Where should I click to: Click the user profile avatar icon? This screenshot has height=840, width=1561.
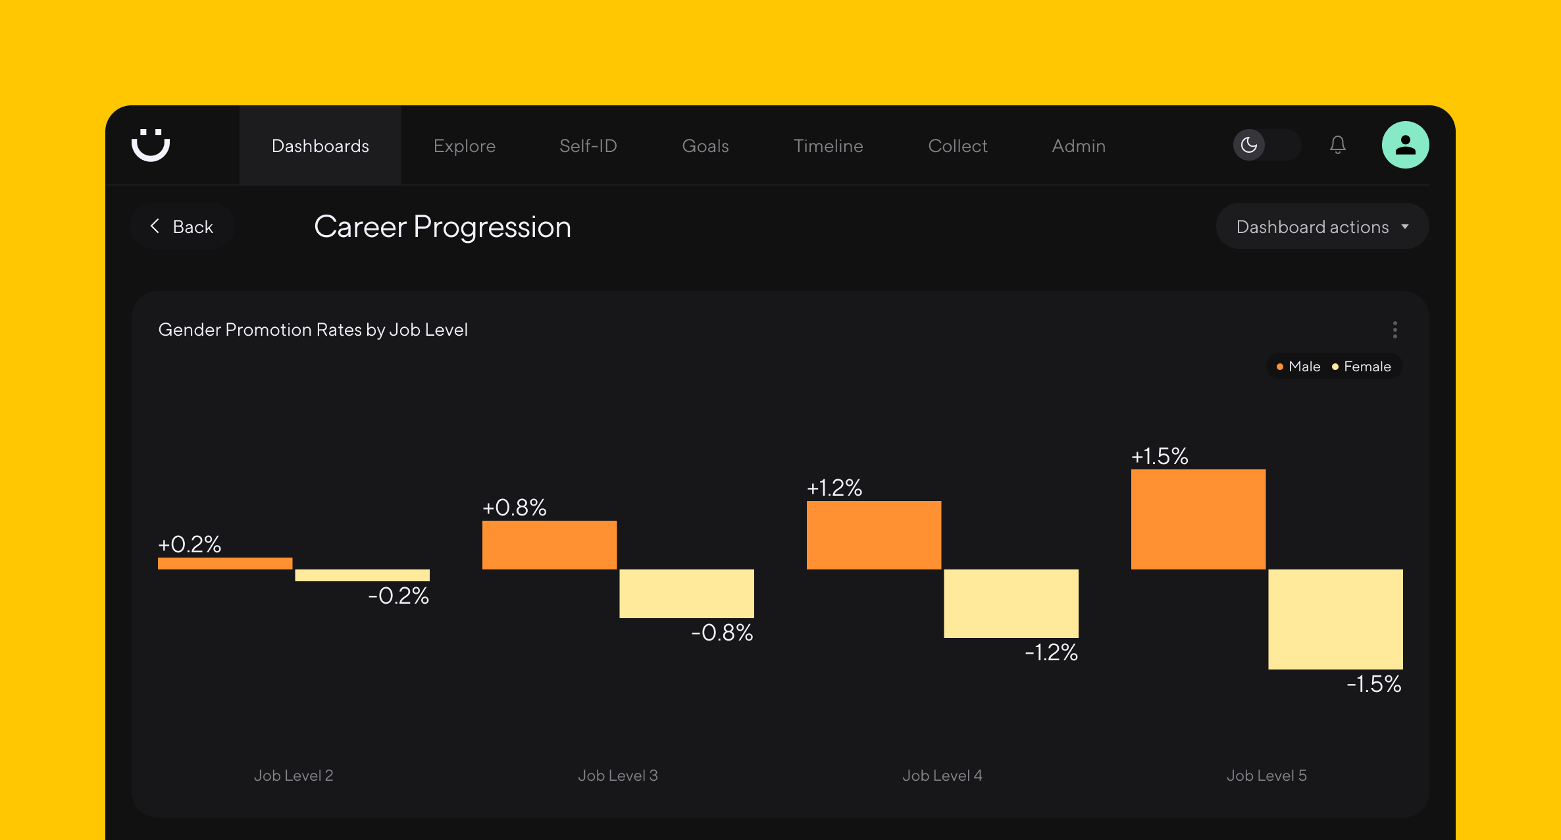[x=1407, y=145]
